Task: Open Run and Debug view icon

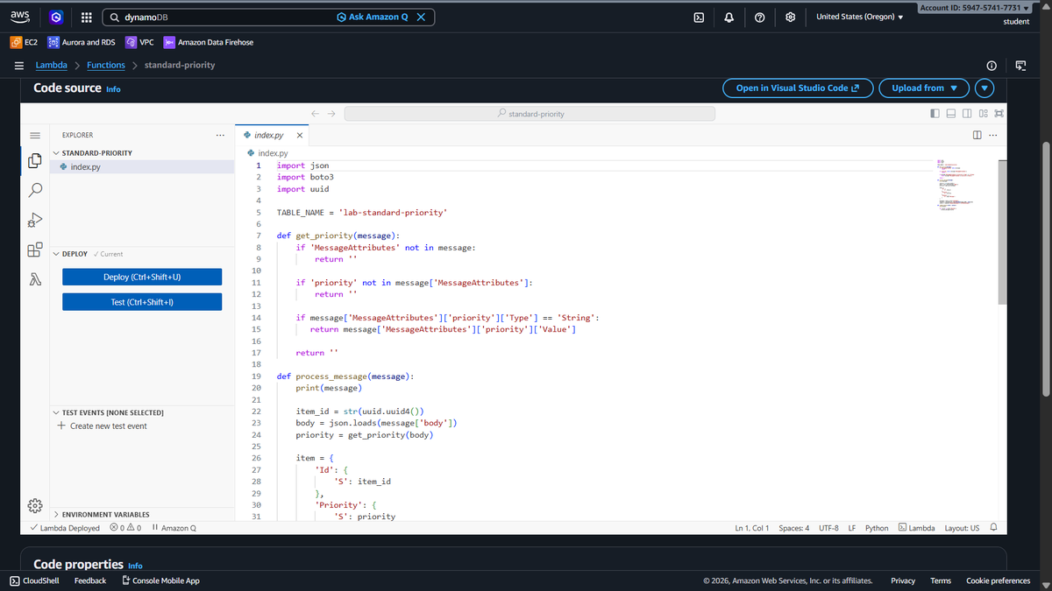Action: pyautogui.click(x=35, y=220)
